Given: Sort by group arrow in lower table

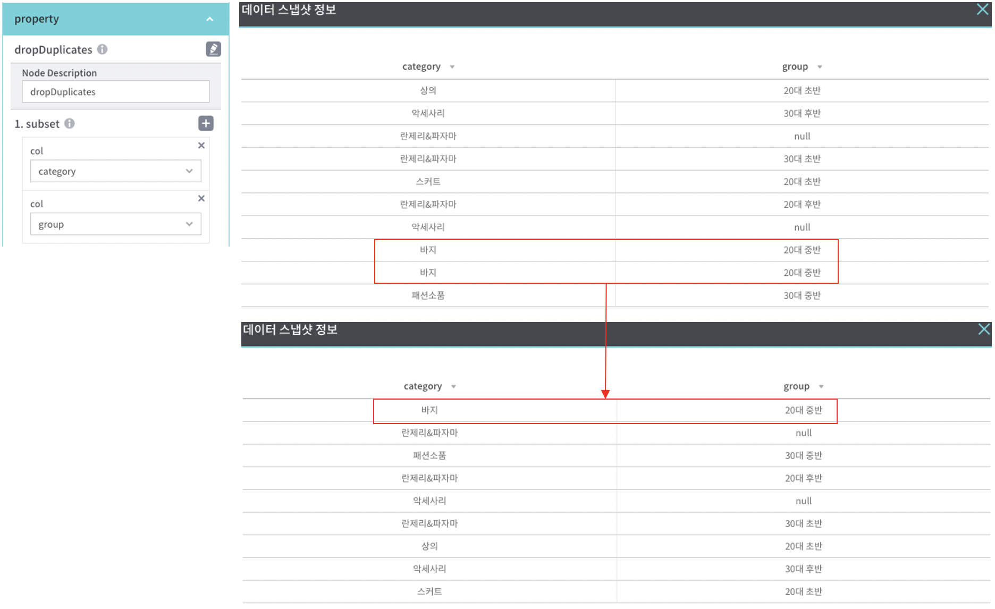Looking at the screenshot, I should click(821, 387).
